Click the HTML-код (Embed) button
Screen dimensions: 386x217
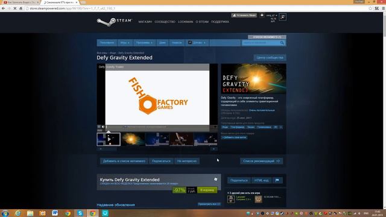coord(261,180)
